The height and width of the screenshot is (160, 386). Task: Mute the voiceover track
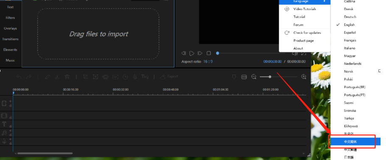click(x=11, y=139)
